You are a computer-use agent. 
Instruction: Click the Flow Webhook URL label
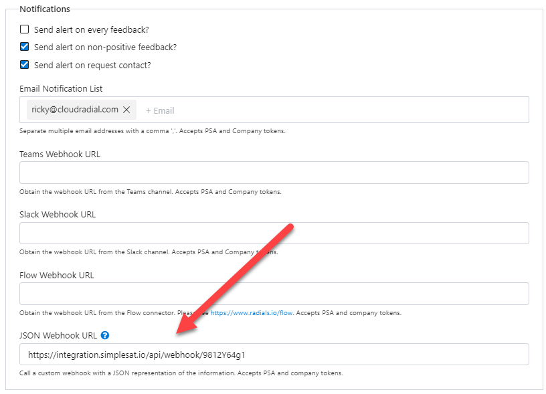pyautogui.click(x=57, y=276)
